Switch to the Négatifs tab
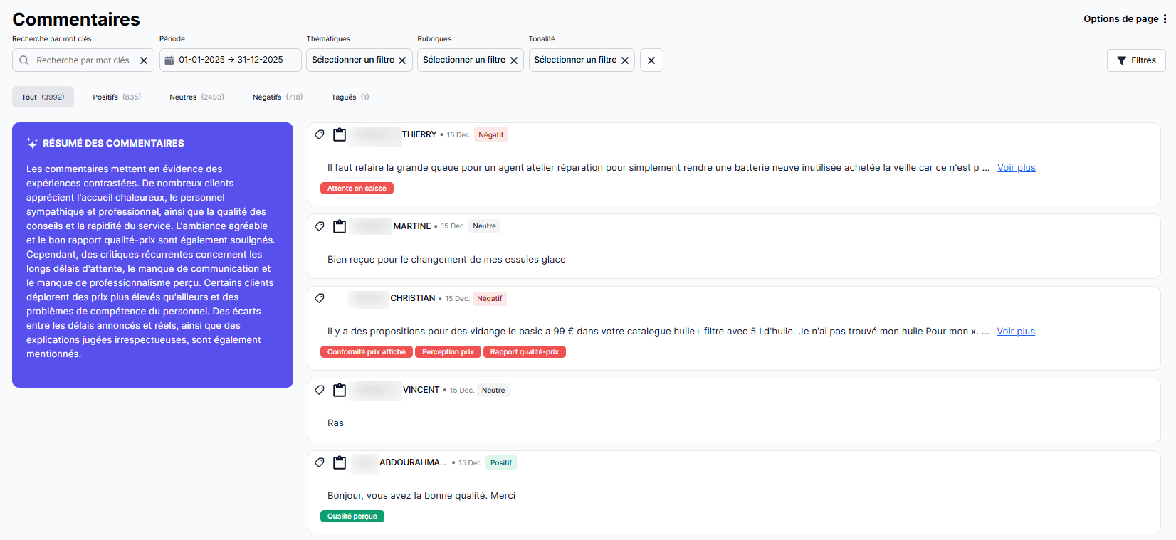The height and width of the screenshot is (540, 1176). [277, 97]
